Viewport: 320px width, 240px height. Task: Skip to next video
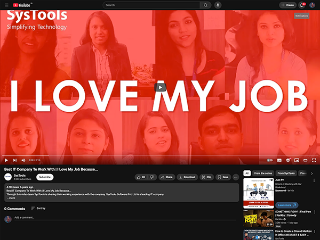[15, 160]
